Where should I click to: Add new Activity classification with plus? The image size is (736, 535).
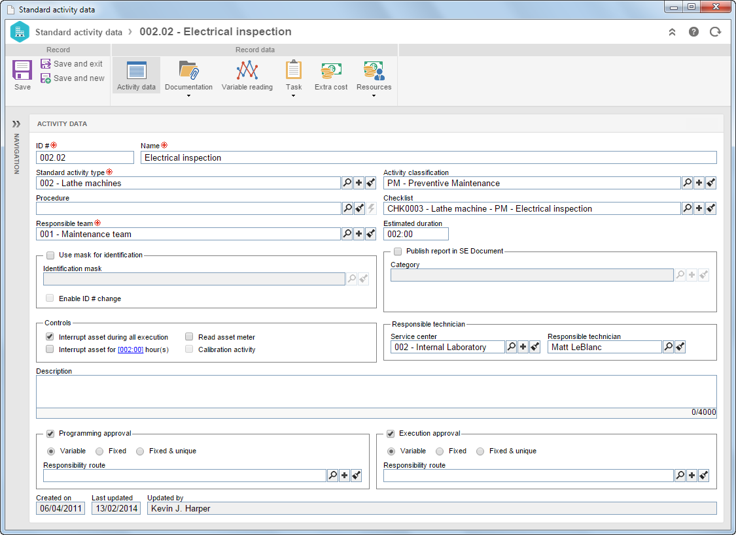[x=699, y=183]
